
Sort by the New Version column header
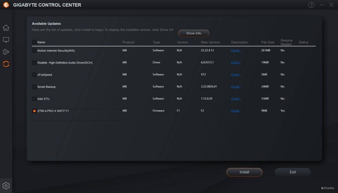click(x=210, y=42)
